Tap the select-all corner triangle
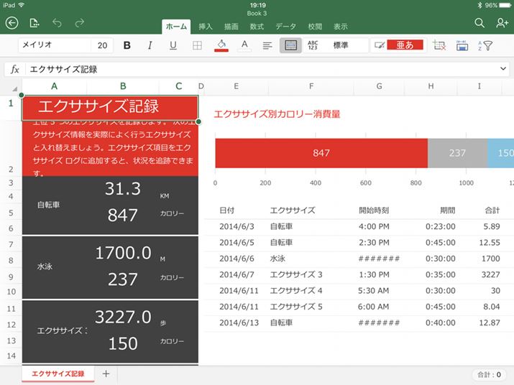 [14, 88]
